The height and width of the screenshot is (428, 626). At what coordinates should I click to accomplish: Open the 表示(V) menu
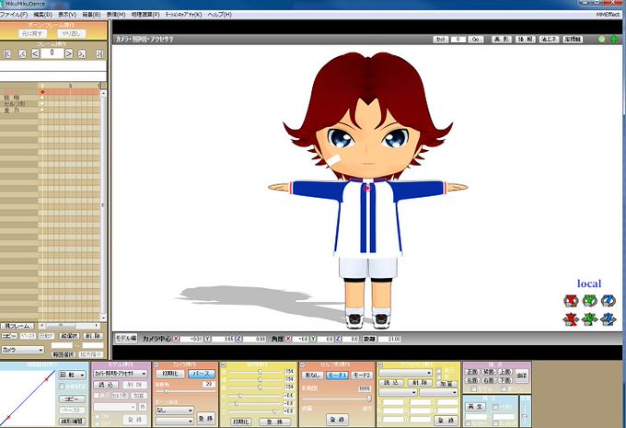(x=67, y=15)
